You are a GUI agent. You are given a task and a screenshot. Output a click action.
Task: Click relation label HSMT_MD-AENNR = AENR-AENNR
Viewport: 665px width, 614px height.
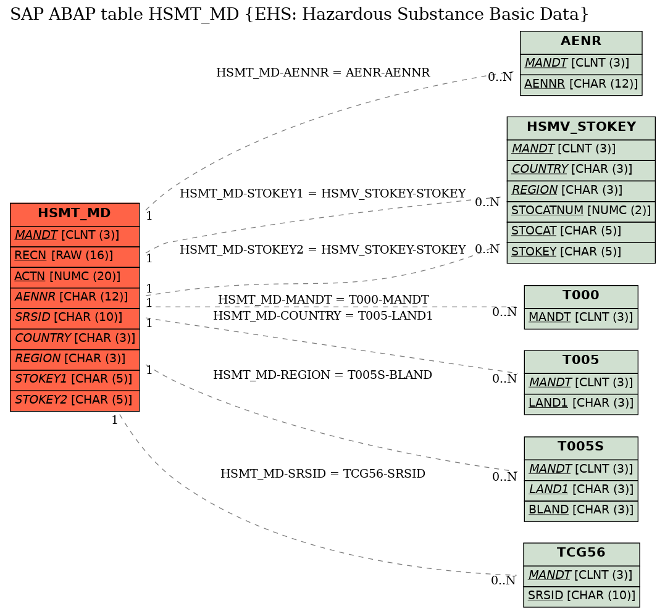pyautogui.click(x=323, y=72)
